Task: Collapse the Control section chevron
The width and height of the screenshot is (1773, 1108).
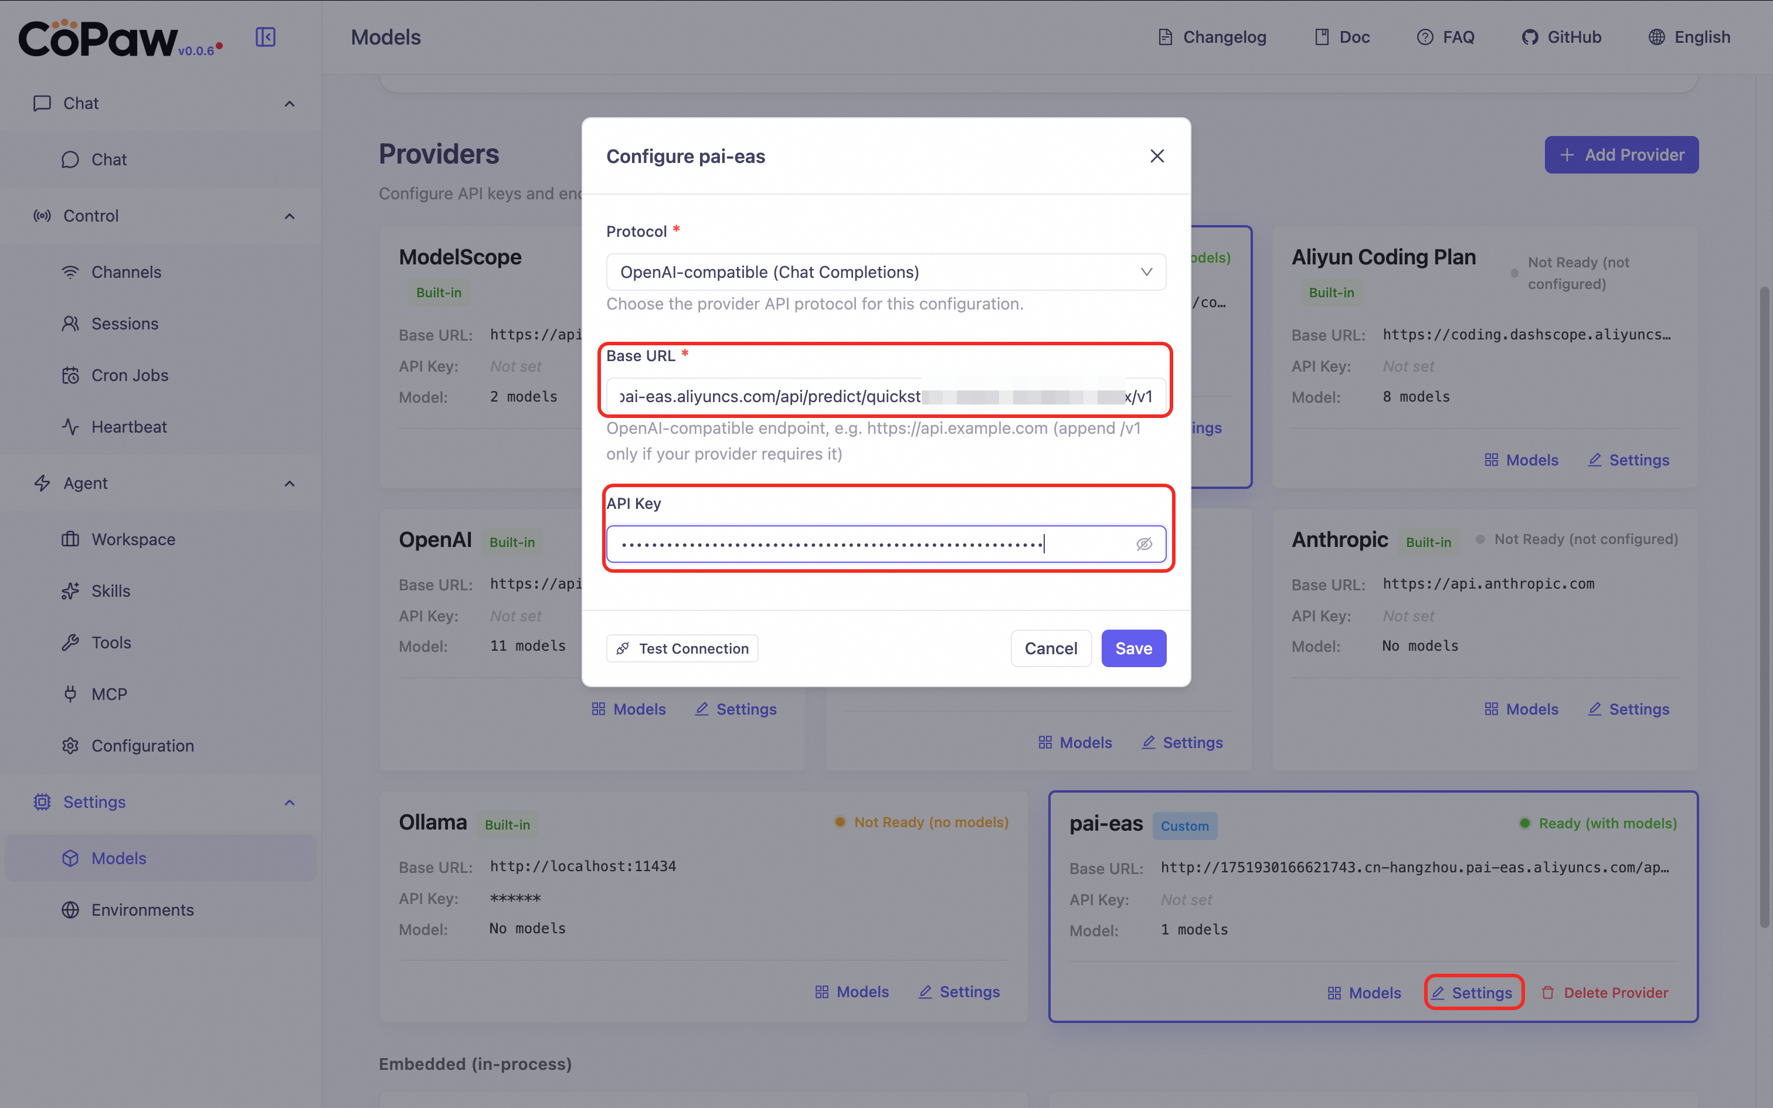Action: coord(290,216)
